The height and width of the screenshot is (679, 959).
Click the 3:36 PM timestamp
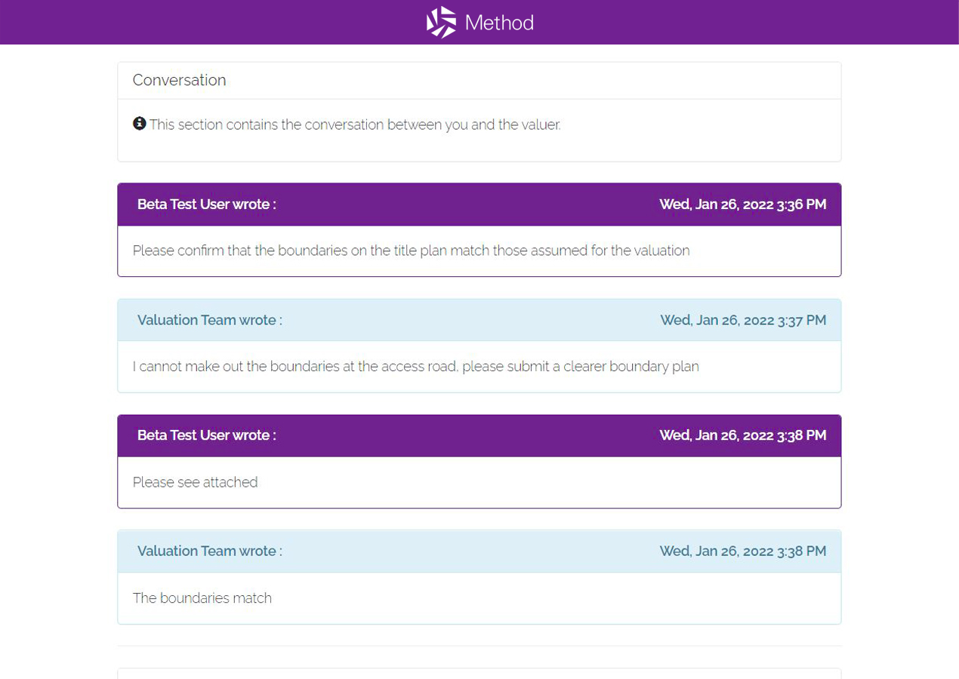[x=742, y=204]
